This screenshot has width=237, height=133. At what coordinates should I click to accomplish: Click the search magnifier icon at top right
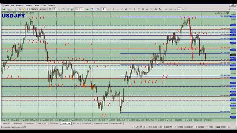(x=229, y=9)
